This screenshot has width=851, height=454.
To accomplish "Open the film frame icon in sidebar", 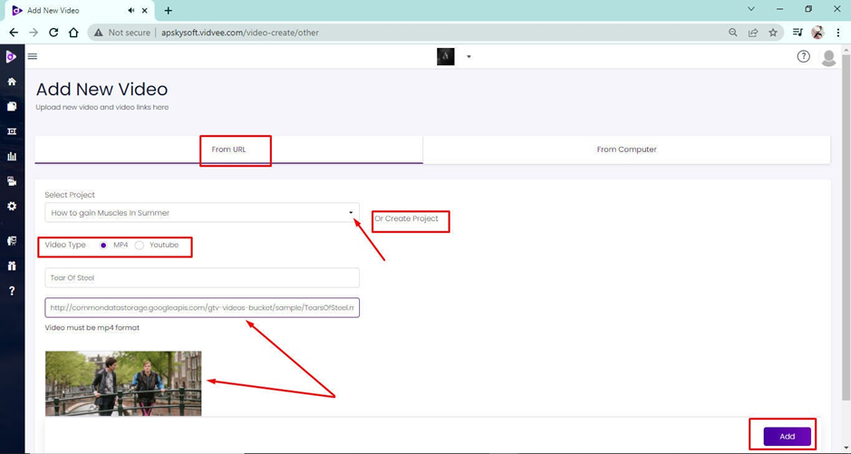I will [x=12, y=131].
